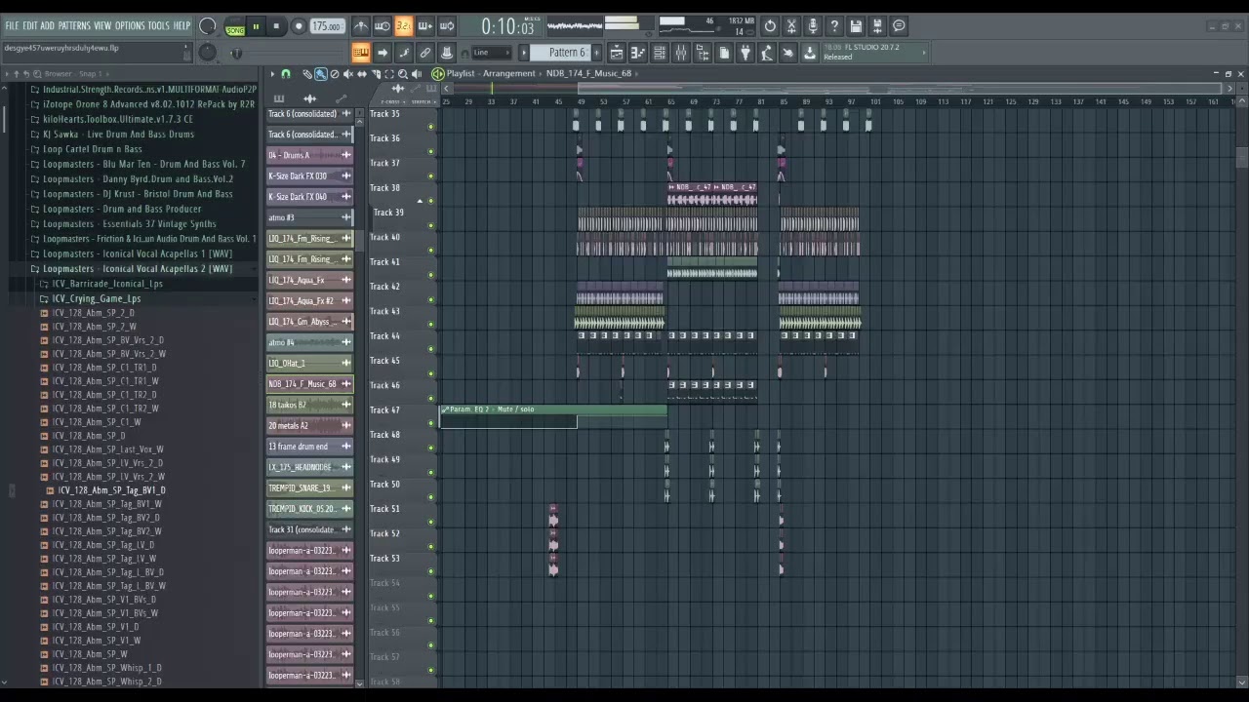The image size is (1249, 702).
Task: Collapse ICV_Crying_Game_Lps folder
Action: pyautogui.click(x=97, y=298)
